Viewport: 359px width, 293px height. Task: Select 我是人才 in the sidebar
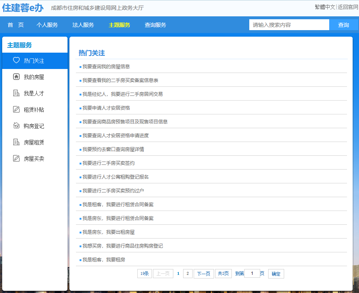(35, 93)
